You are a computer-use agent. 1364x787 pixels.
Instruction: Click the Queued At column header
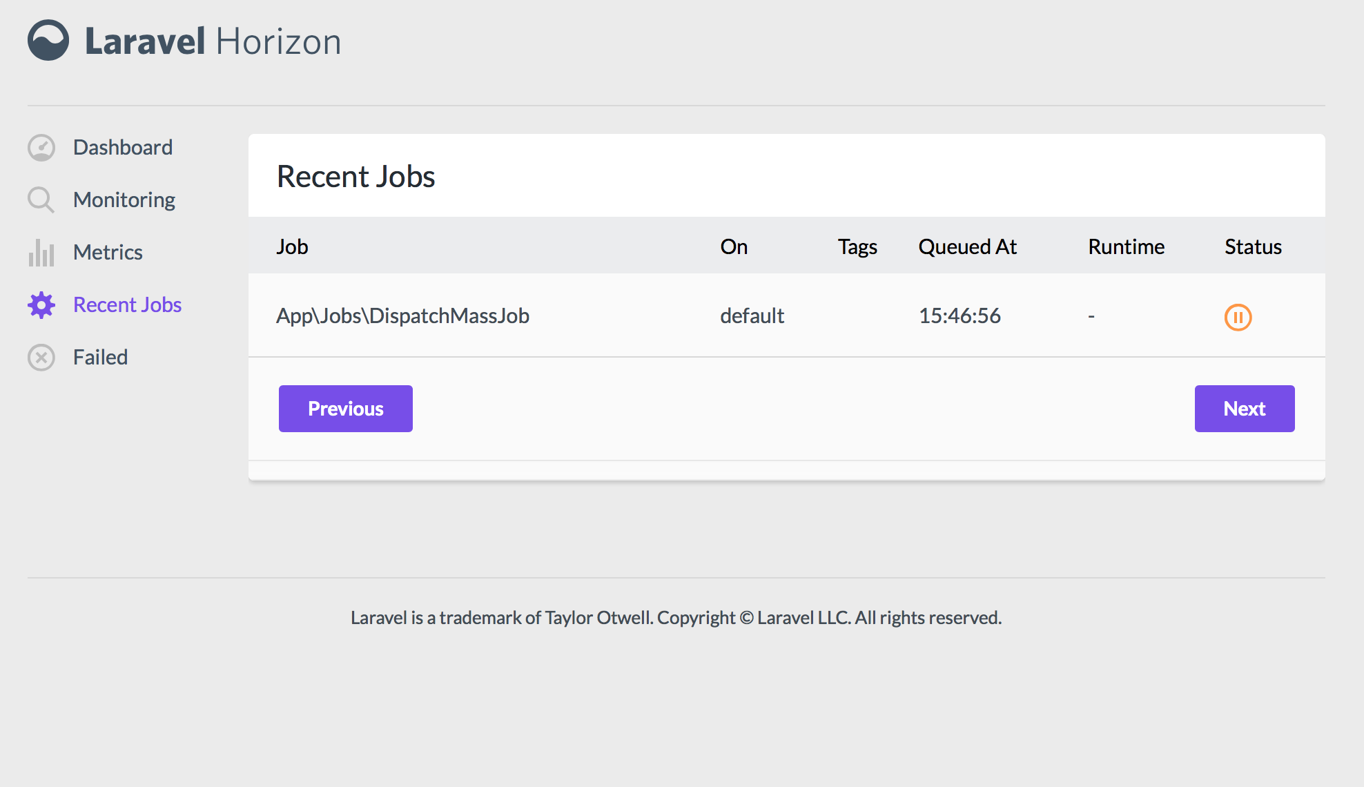coord(967,246)
